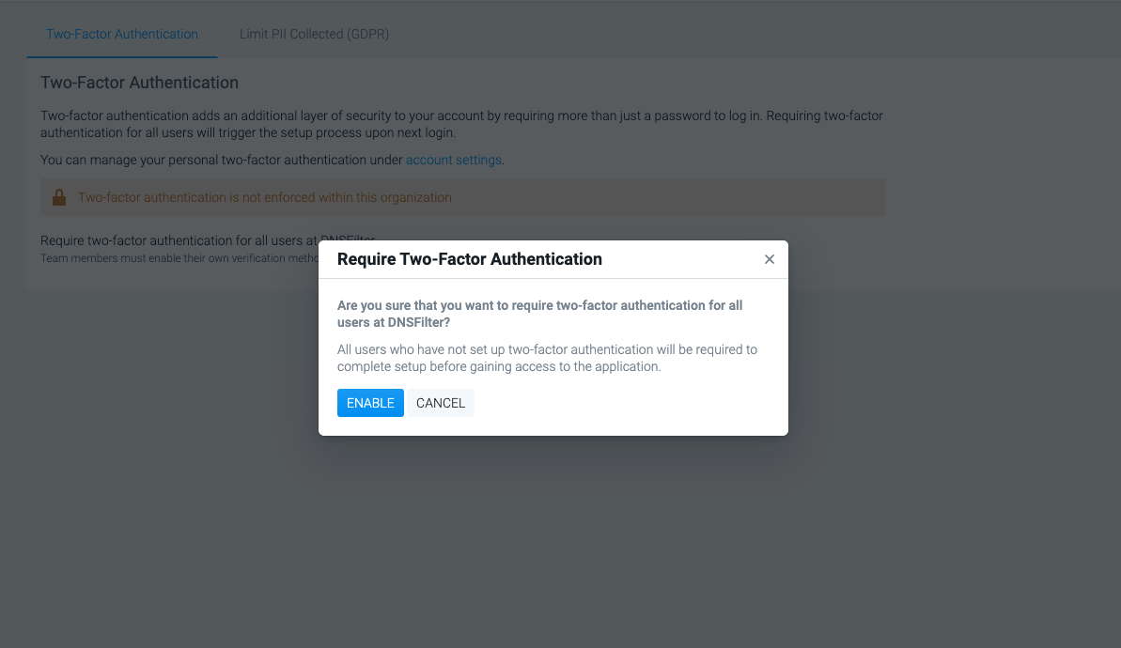The height and width of the screenshot is (648, 1121).
Task: Click the dimmed backdrop below the dialog
Action: [x=553, y=543]
